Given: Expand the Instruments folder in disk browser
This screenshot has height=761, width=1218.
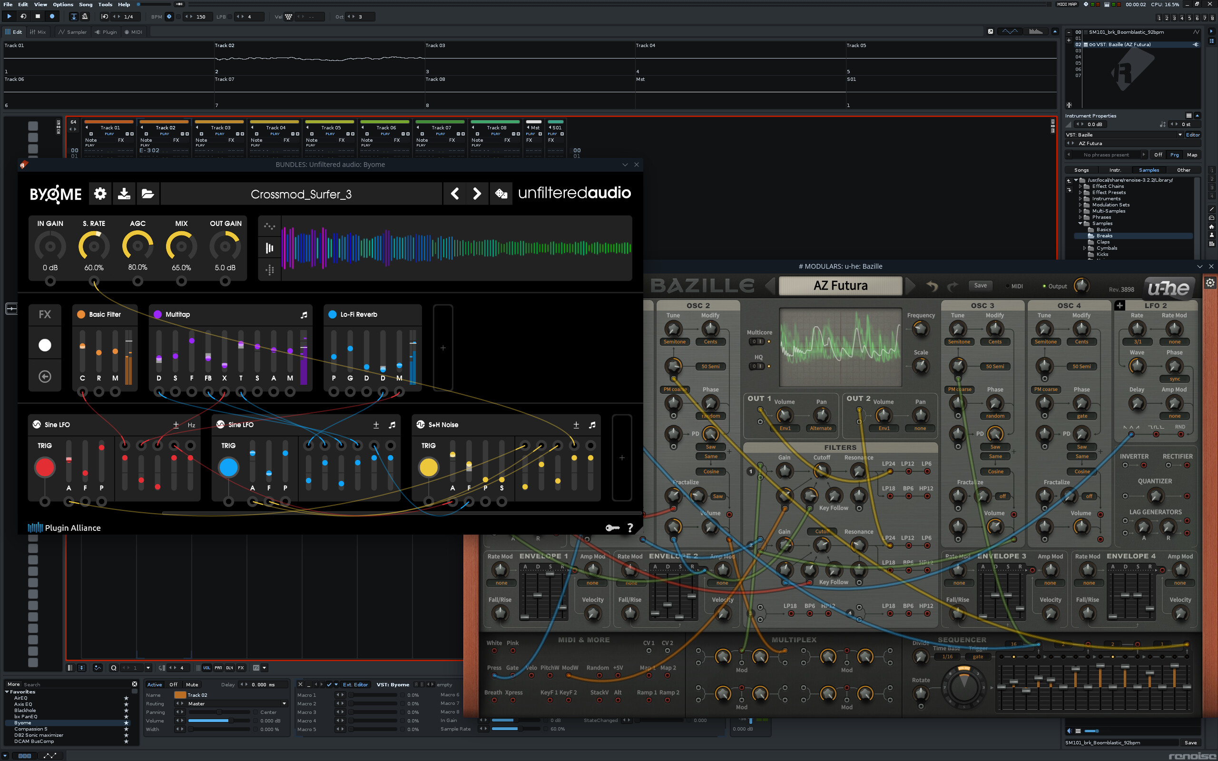Looking at the screenshot, I should coord(1080,199).
